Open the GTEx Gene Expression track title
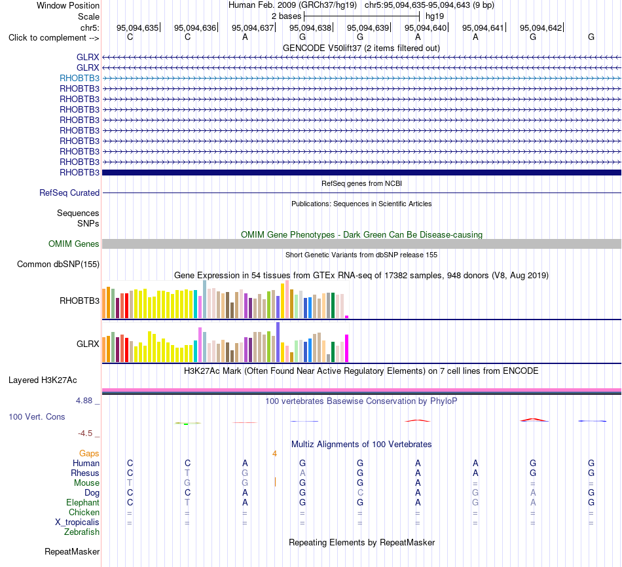This screenshot has width=622, height=567. (361, 276)
